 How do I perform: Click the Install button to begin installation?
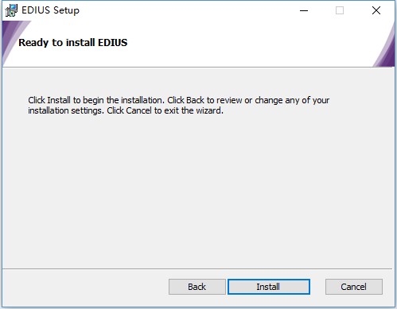(x=269, y=287)
